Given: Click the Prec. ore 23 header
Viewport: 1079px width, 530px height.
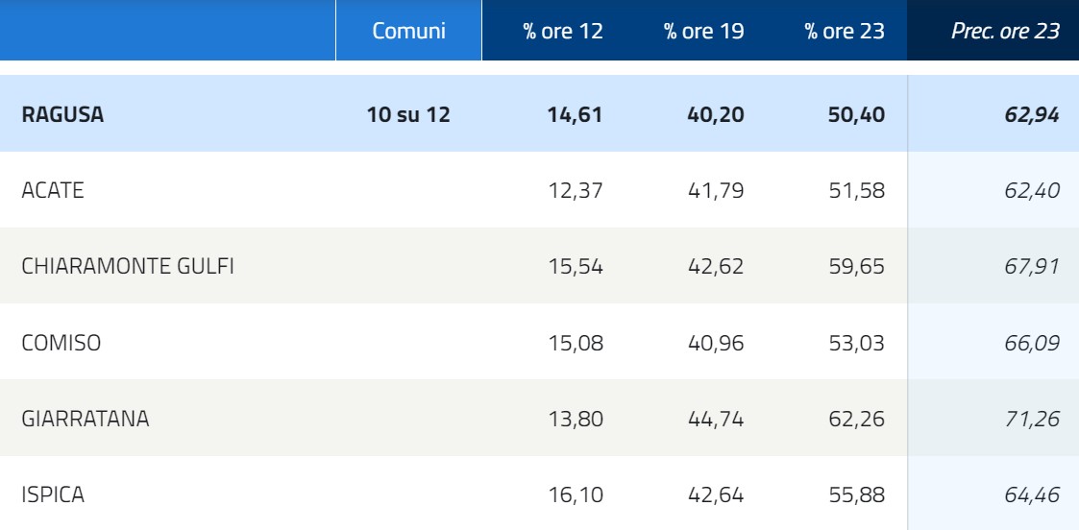Looking at the screenshot, I should click(1005, 31).
